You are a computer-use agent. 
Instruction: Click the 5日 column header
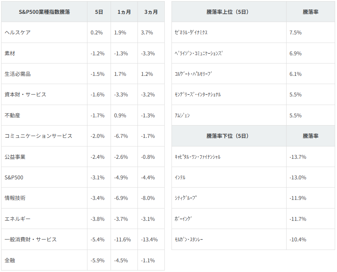tap(99, 12)
